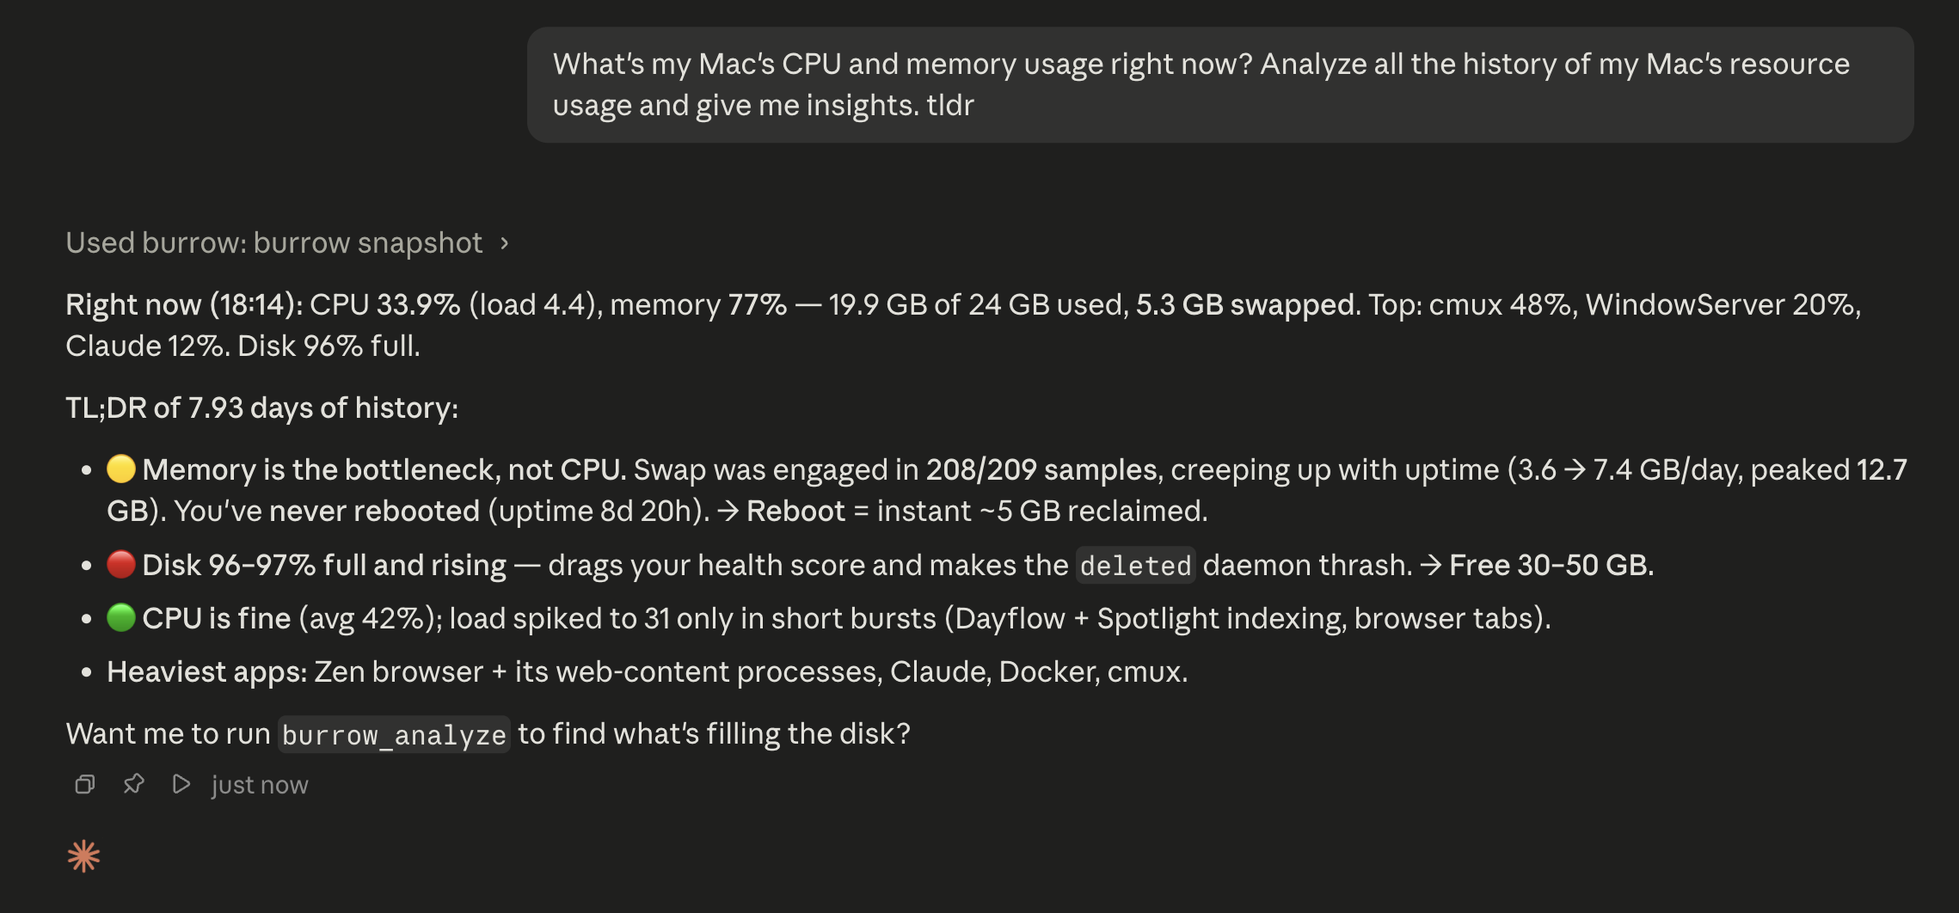Screen dimensions: 1959x913
Task: Select the user message bubble about Mac's CPU
Action: coord(1220,85)
